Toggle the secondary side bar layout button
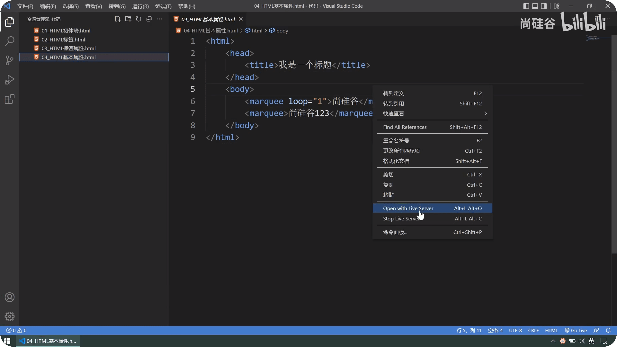 coord(544,6)
